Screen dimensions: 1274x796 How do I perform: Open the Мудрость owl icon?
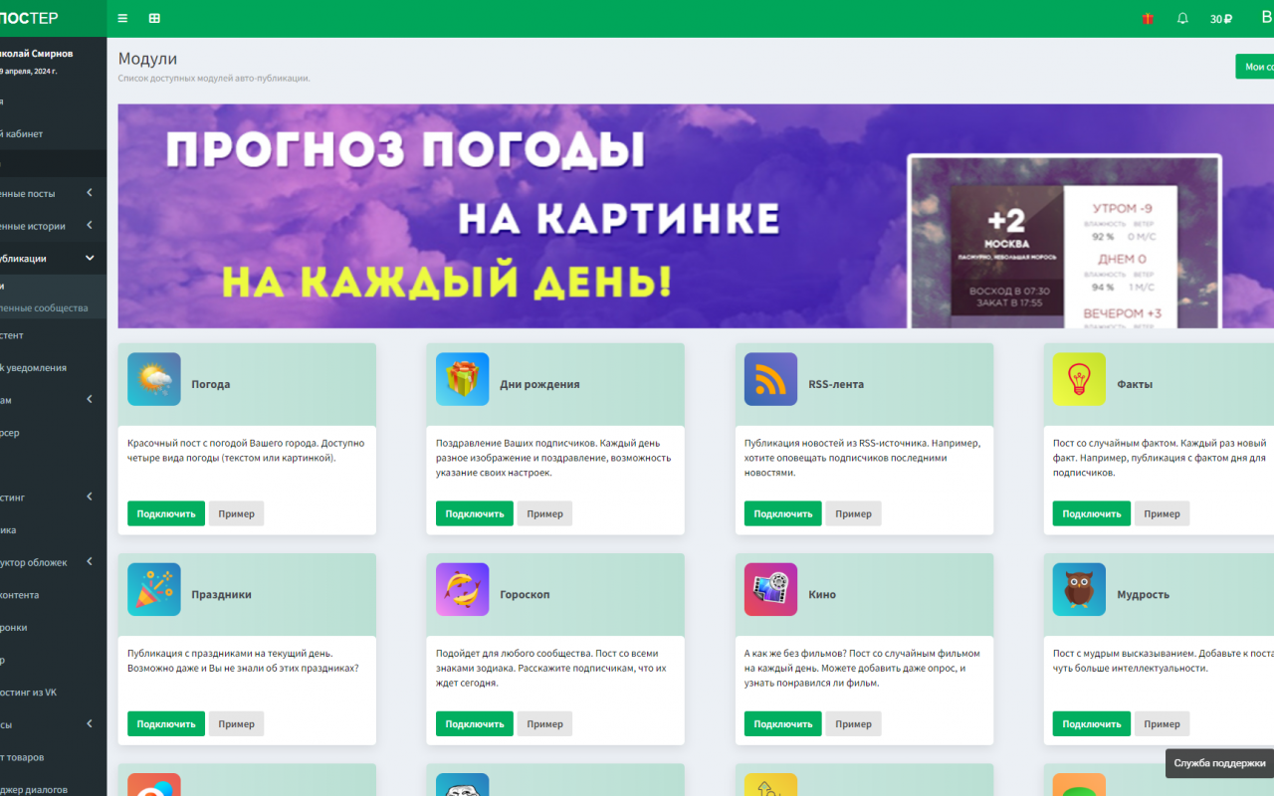coord(1080,589)
